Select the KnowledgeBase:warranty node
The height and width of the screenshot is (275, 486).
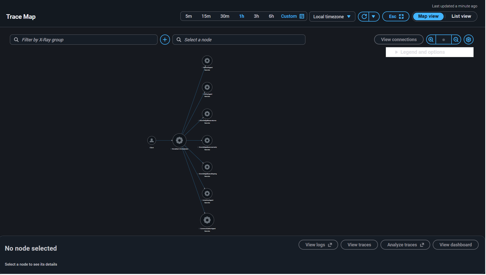click(x=207, y=140)
